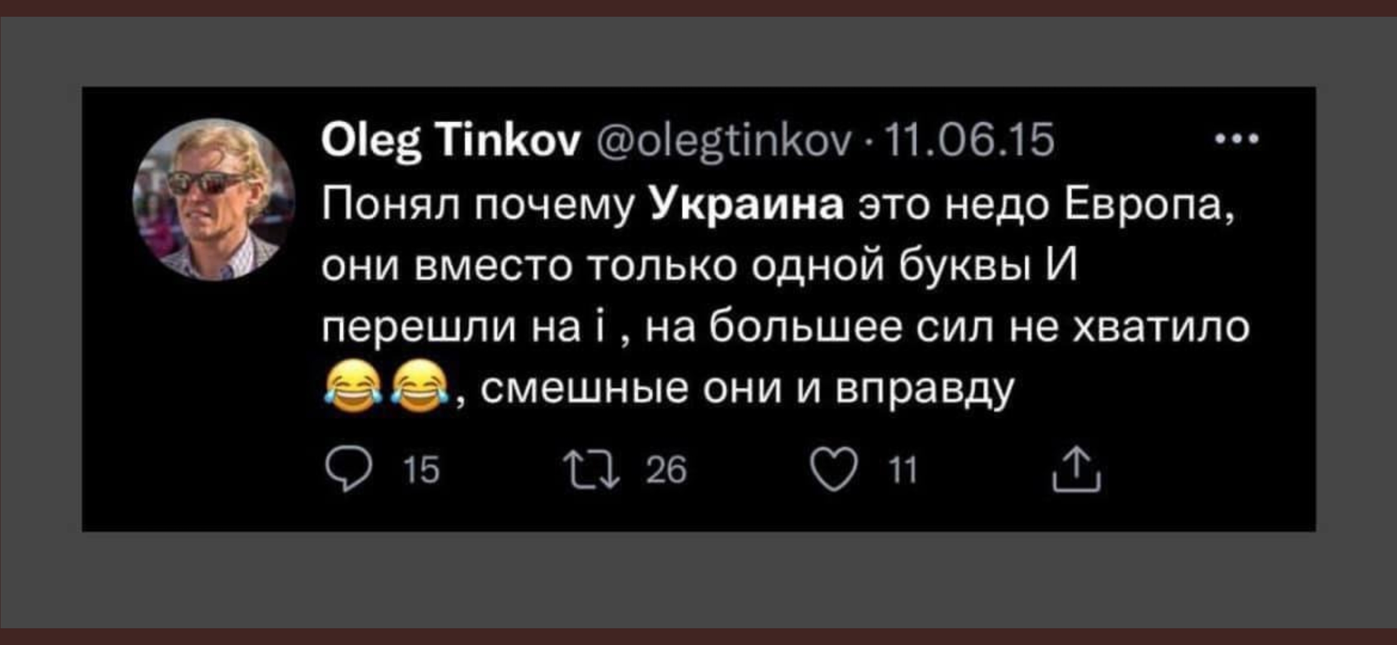Click the text смешные они и вправду
Image resolution: width=1397 pixels, height=645 pixels.
click(747, 388)
